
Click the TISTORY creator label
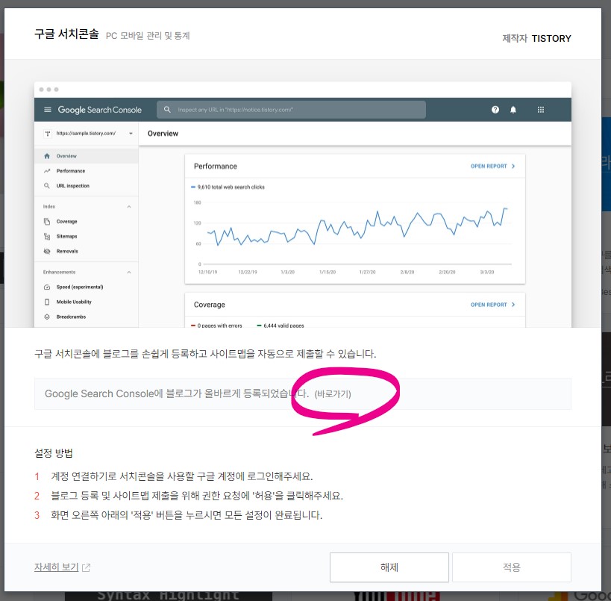pyautogui.click(x=551, y=38)
